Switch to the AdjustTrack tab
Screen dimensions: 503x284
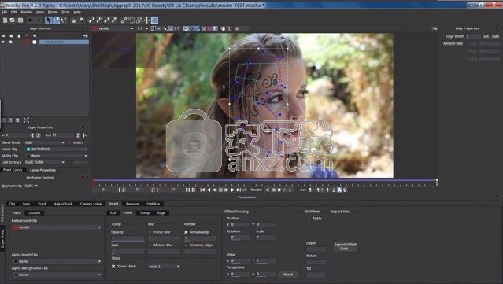63,204
